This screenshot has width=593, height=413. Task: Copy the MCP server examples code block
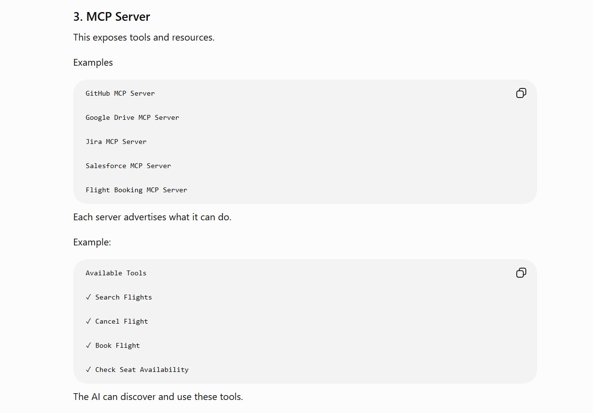point(521,93)
